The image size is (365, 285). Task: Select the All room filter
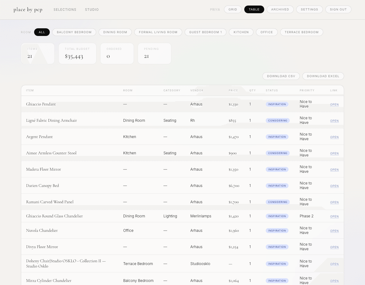point(42,32)
